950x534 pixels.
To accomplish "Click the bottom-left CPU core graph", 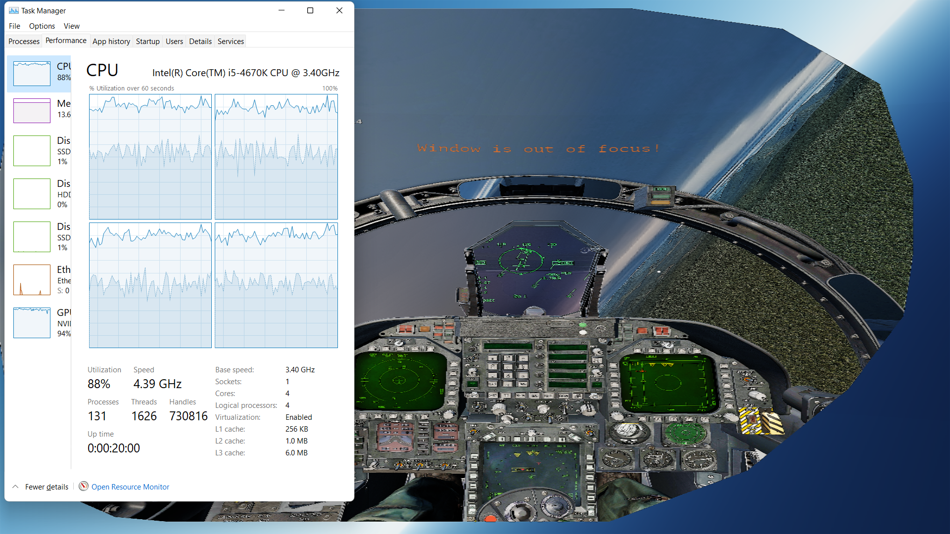I will pos(150,285).
